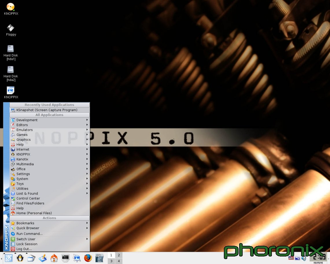Click the US keyboard layout flag
Viewport: 330px width, 264px height.
pos(291,258)
